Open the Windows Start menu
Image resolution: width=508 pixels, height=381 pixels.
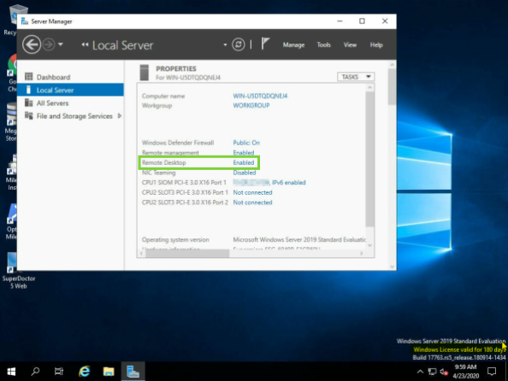tap(11, 372)
